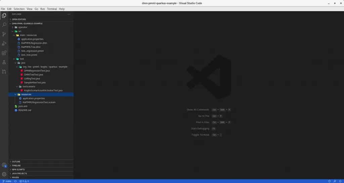344x183 pixels.
Task: Click the file icon of KiePMMLTree.dmn
Action: tap(19, 47)
